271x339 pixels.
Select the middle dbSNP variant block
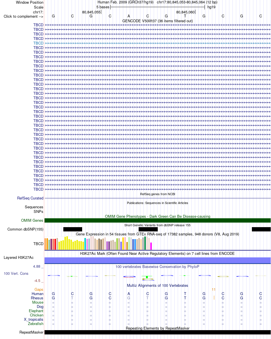point(148,229)
